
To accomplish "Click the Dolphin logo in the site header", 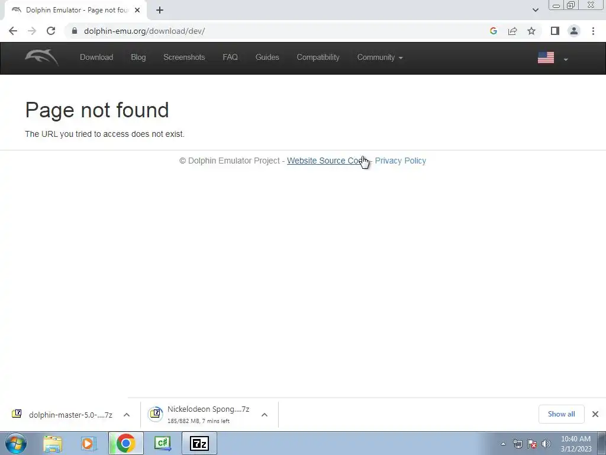I will [x=42, y=57].
